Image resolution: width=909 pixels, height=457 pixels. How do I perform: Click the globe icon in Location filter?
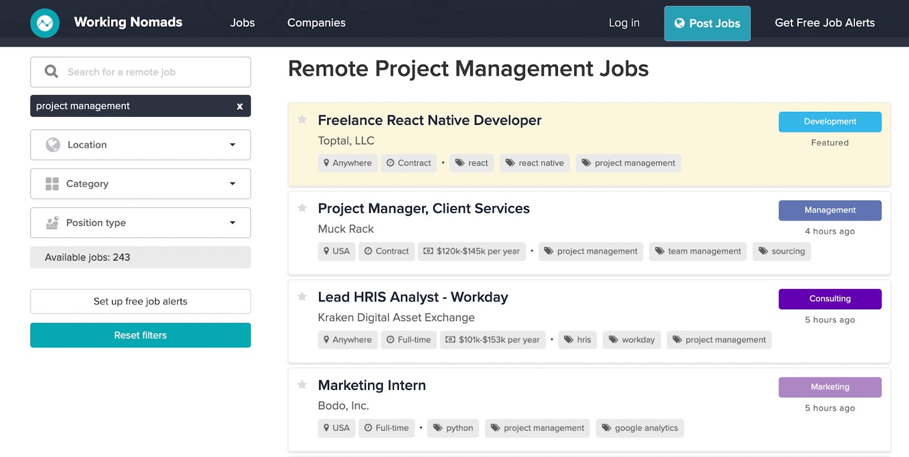(x=53, y=145)
